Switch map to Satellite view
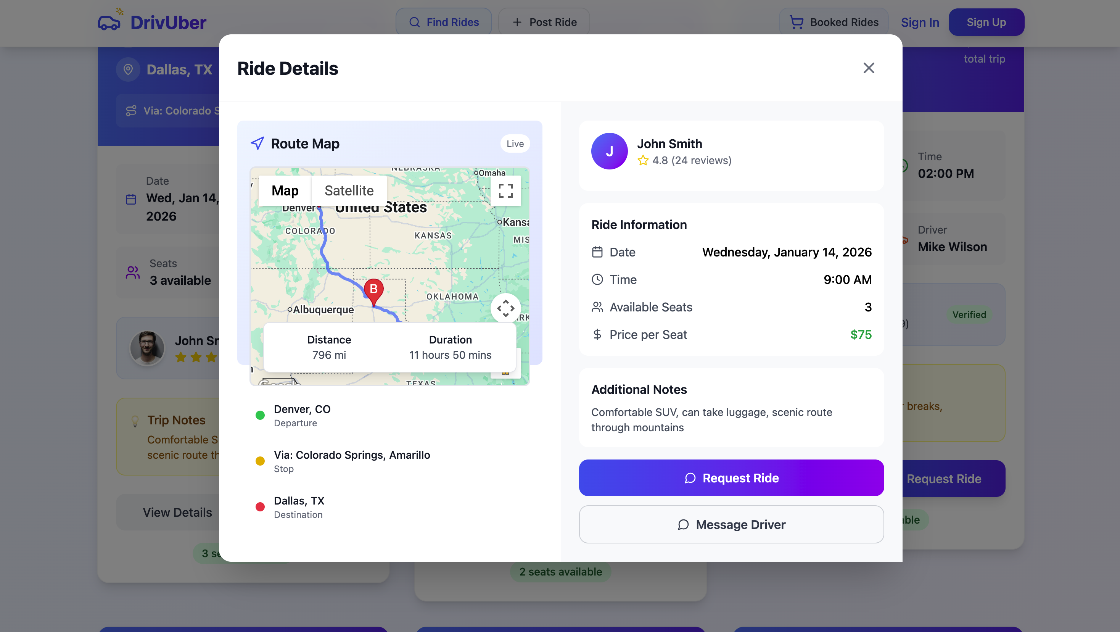1120x632 pixels. (x=349, y=190)
